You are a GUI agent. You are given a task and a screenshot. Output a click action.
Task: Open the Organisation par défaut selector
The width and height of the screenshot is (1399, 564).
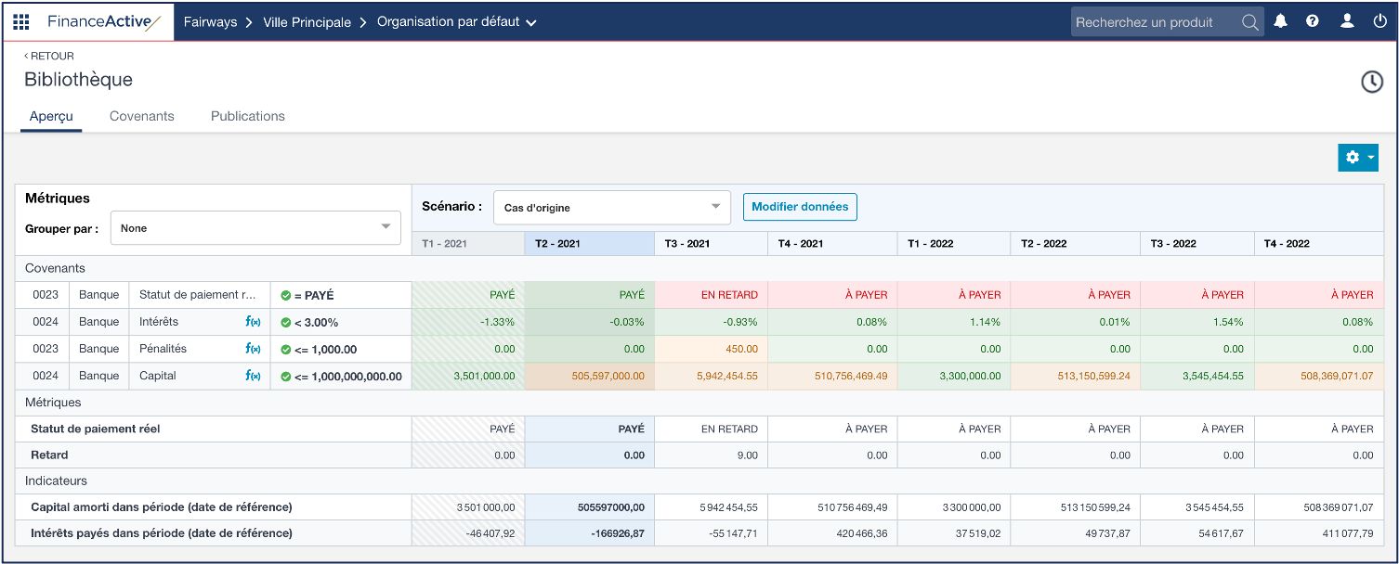pyautogui.click(x=456, y=22)
